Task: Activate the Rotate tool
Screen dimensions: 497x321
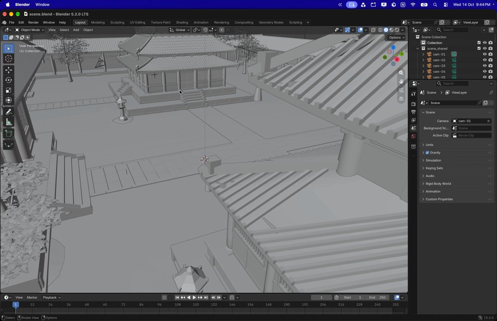Action: 9,80
